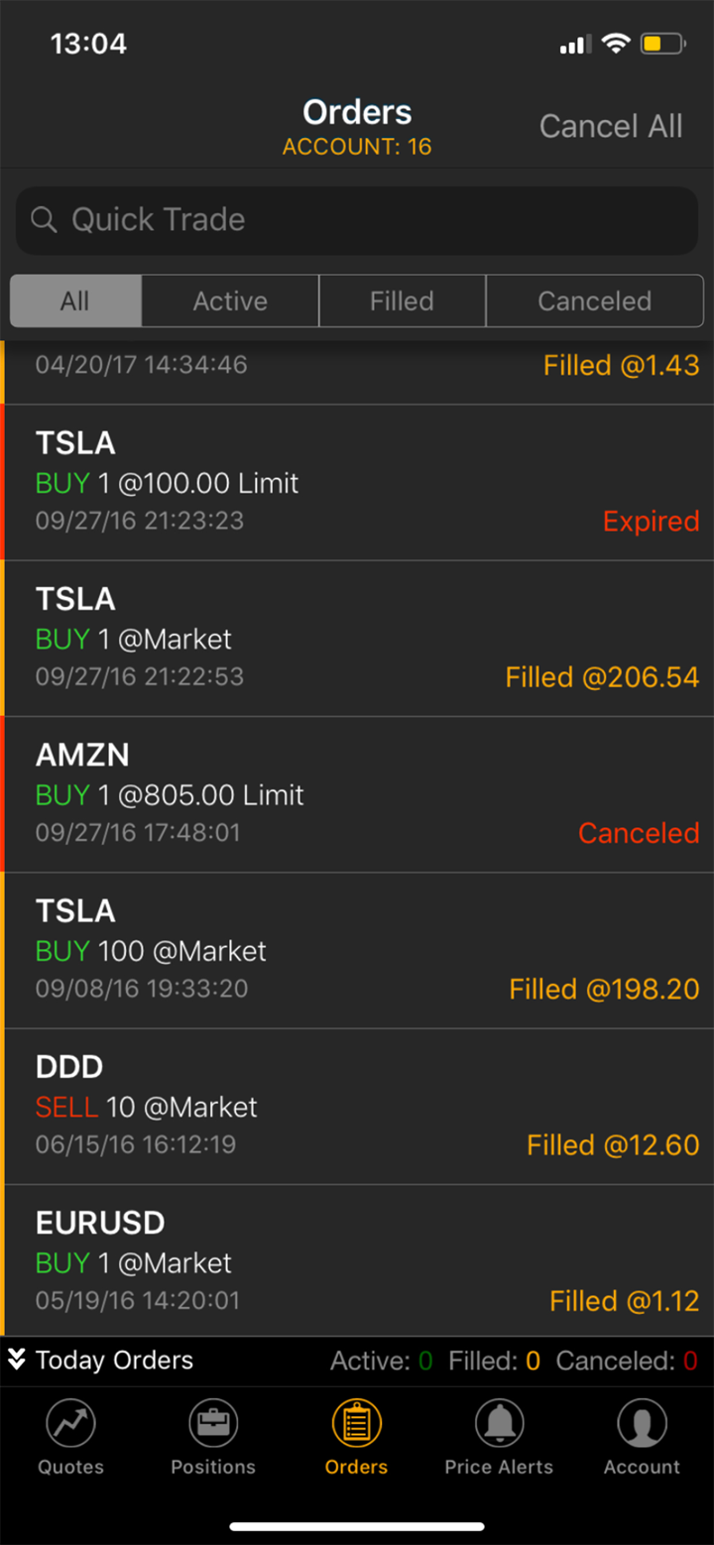Open Price Alerts bell icon
The width and height of the screenshot is (714, 1545).
(499, 1425)
